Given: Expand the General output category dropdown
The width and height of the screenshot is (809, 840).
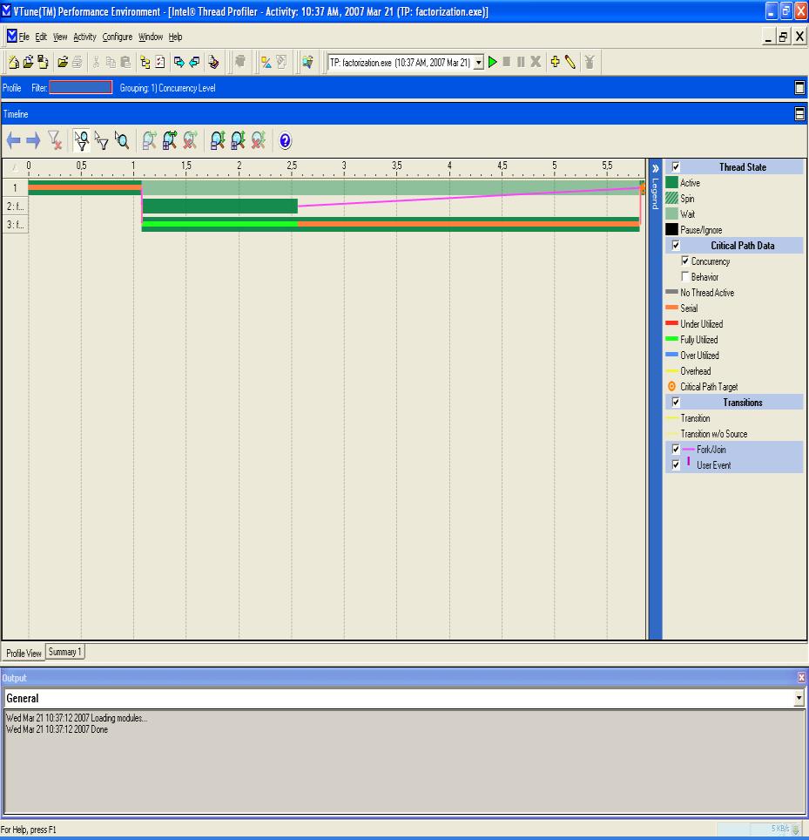Looking at the screenshot, I should [x=799, y=698].
